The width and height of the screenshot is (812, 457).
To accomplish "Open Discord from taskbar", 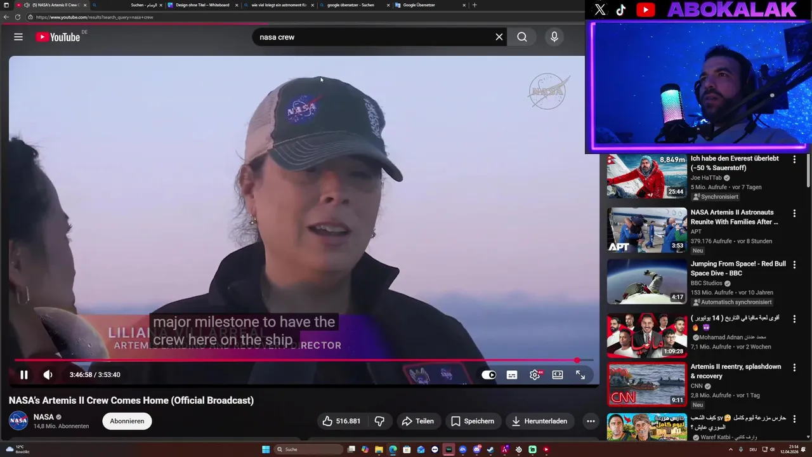I will click(x=477, y=449).
